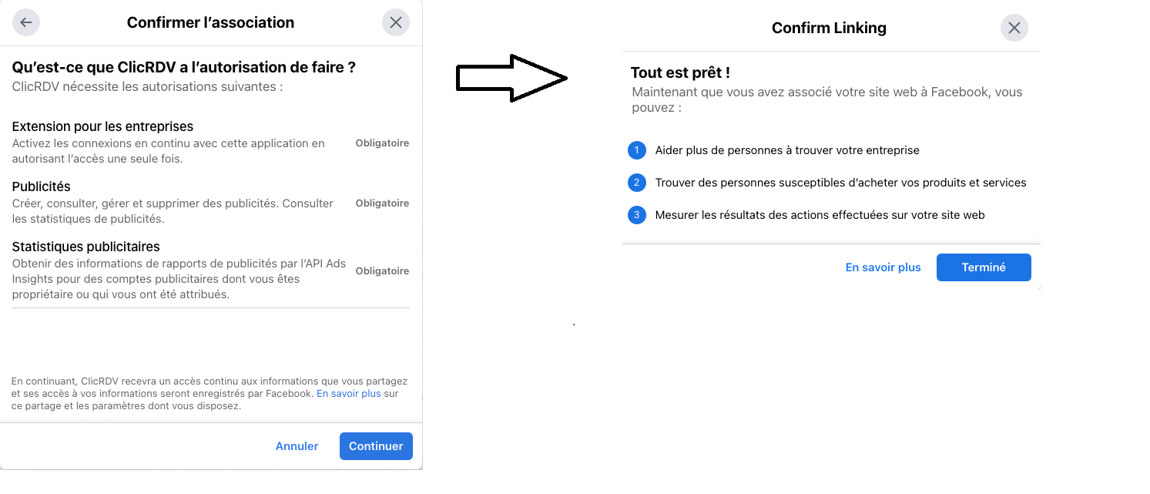Select the Statistiques publicitaires permission heading
This screenshot has width=1150, height=494.
86,247
